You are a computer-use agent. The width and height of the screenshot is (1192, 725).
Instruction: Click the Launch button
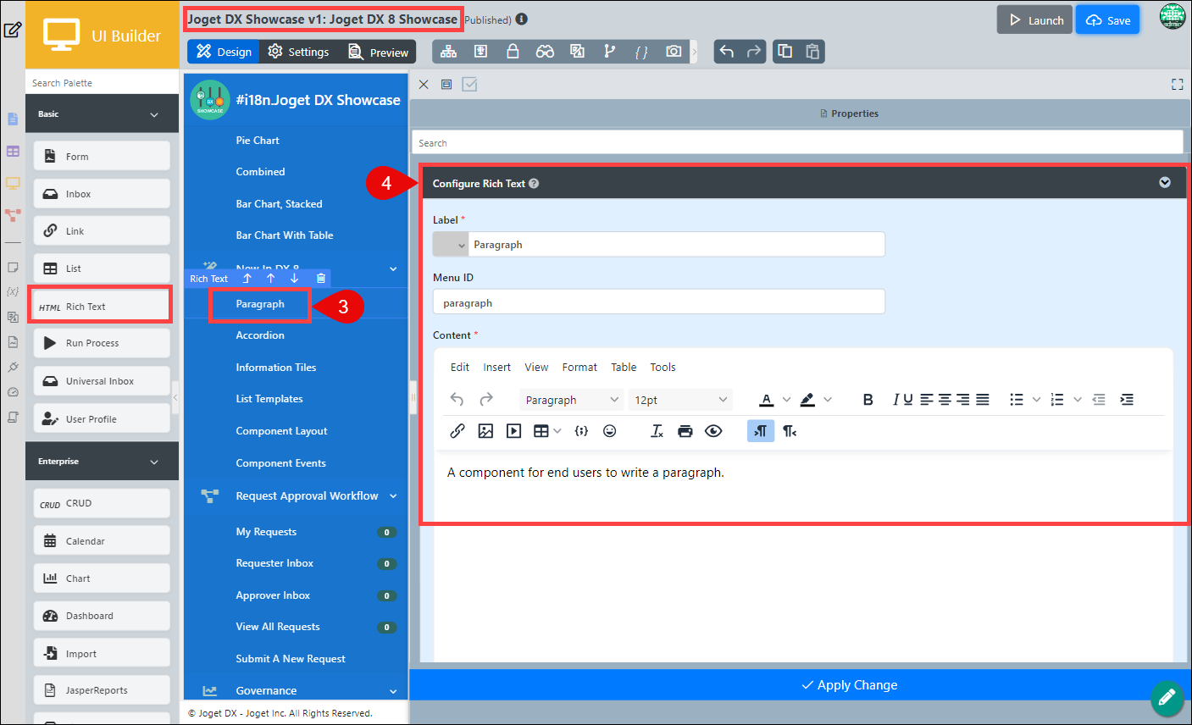coord(1034,20)
